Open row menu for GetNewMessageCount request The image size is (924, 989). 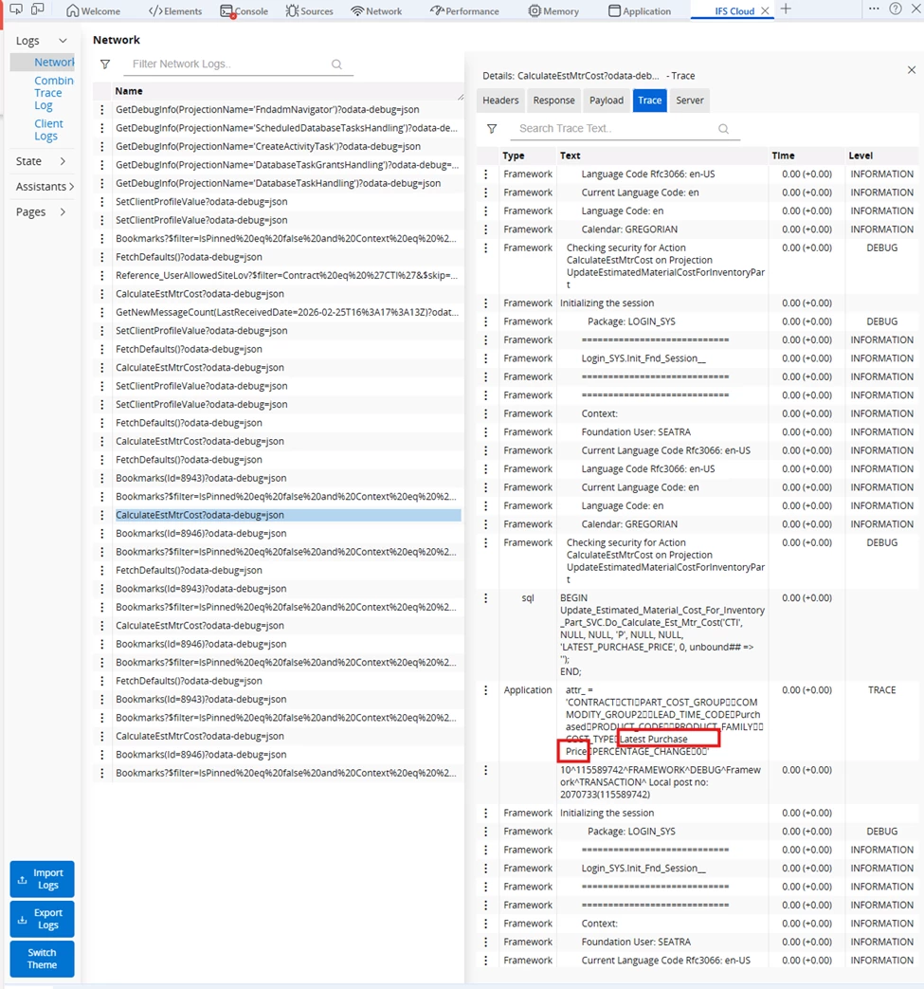click(x=102, y=312)
